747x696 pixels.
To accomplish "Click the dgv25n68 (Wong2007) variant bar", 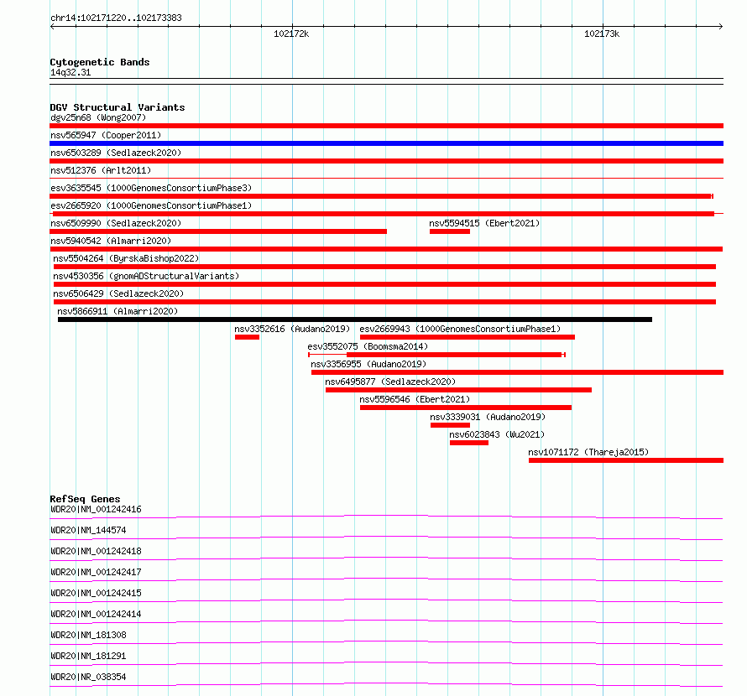I will pos(386,126).
